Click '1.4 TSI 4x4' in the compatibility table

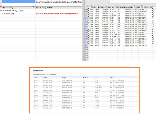pos(98,85)
